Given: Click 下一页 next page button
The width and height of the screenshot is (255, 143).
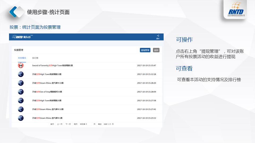Looking at the screenshot, I should point(68,124).
